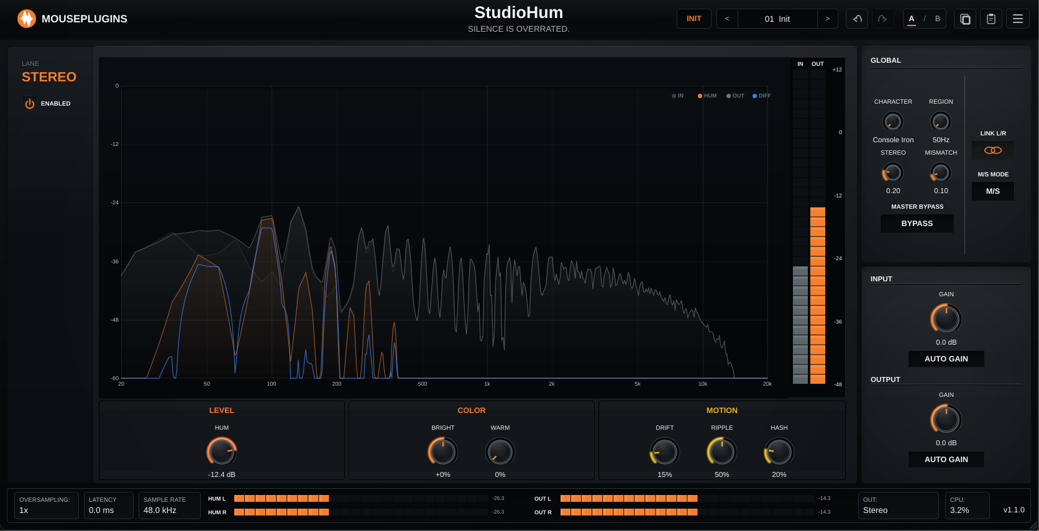Toggle the M/S mode button

pyautogui.click(x=993, y=191)
